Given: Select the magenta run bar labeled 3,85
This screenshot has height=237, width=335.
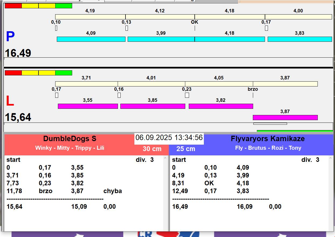Looking at the screenshot, I should click(153, 106).
